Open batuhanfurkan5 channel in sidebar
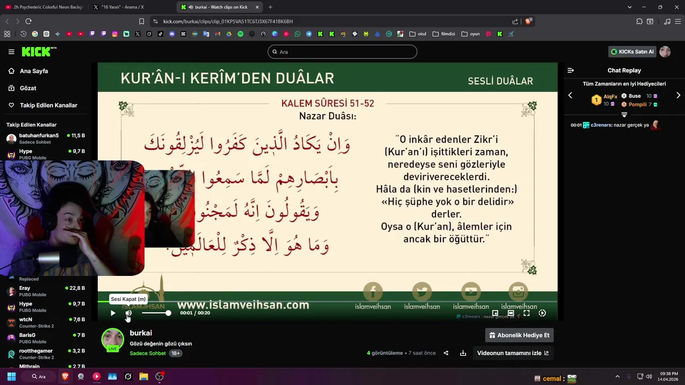 [45, 139]
